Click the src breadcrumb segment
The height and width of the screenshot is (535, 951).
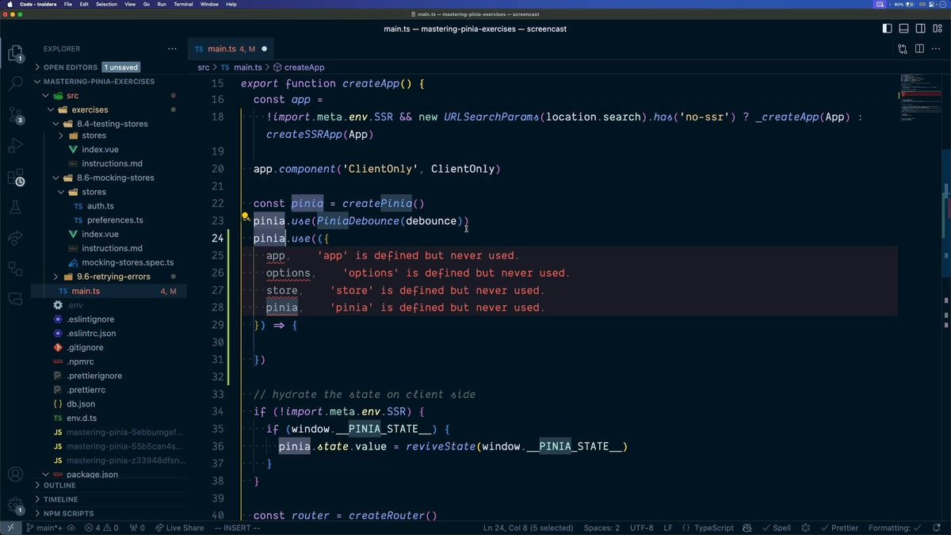tap(204, 67)
